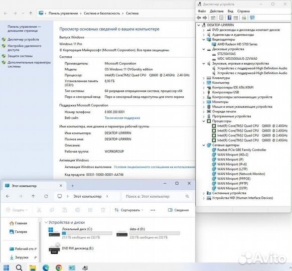
Task: Click Система и безопасность breadcrumb
Action: pos(102,14)
